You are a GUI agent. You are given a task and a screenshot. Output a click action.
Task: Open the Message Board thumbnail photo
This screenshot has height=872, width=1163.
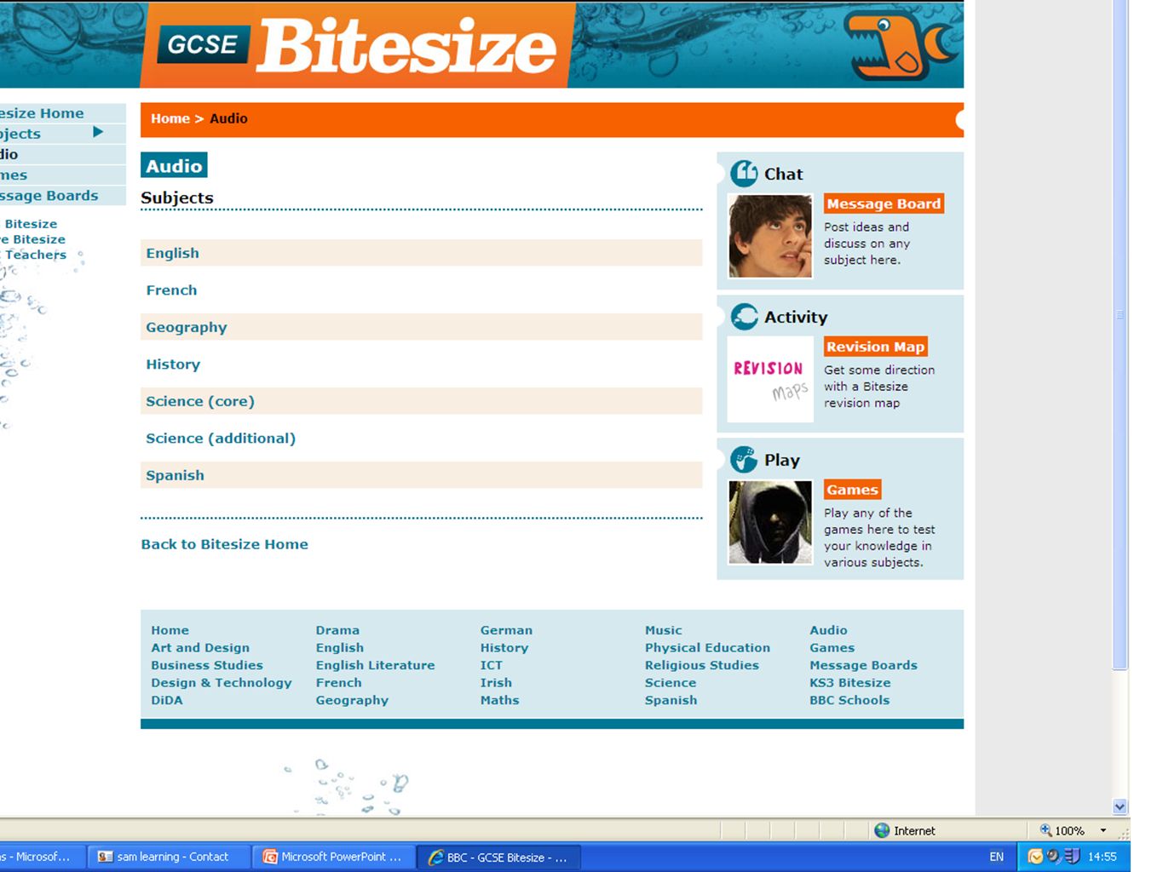point(770,236)
